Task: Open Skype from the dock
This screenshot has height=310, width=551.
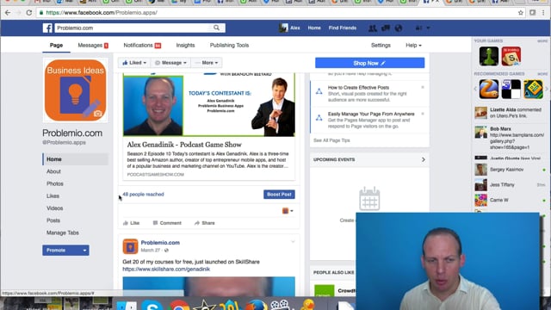Action: click(x=152, y=305)
